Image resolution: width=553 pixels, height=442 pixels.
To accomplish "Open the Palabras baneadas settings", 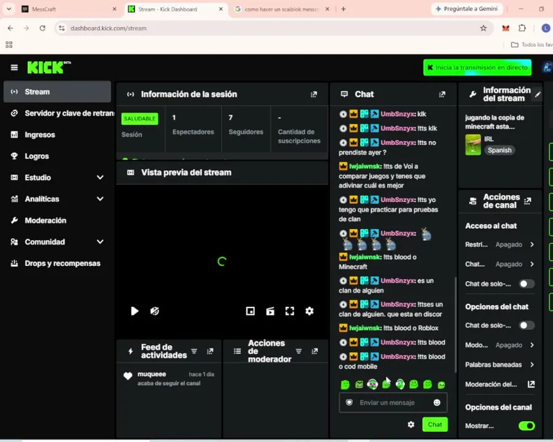I will point(500,365).
